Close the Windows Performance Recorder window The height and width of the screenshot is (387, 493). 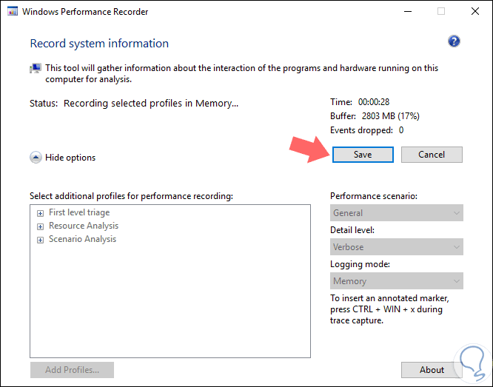pos(474,12)
